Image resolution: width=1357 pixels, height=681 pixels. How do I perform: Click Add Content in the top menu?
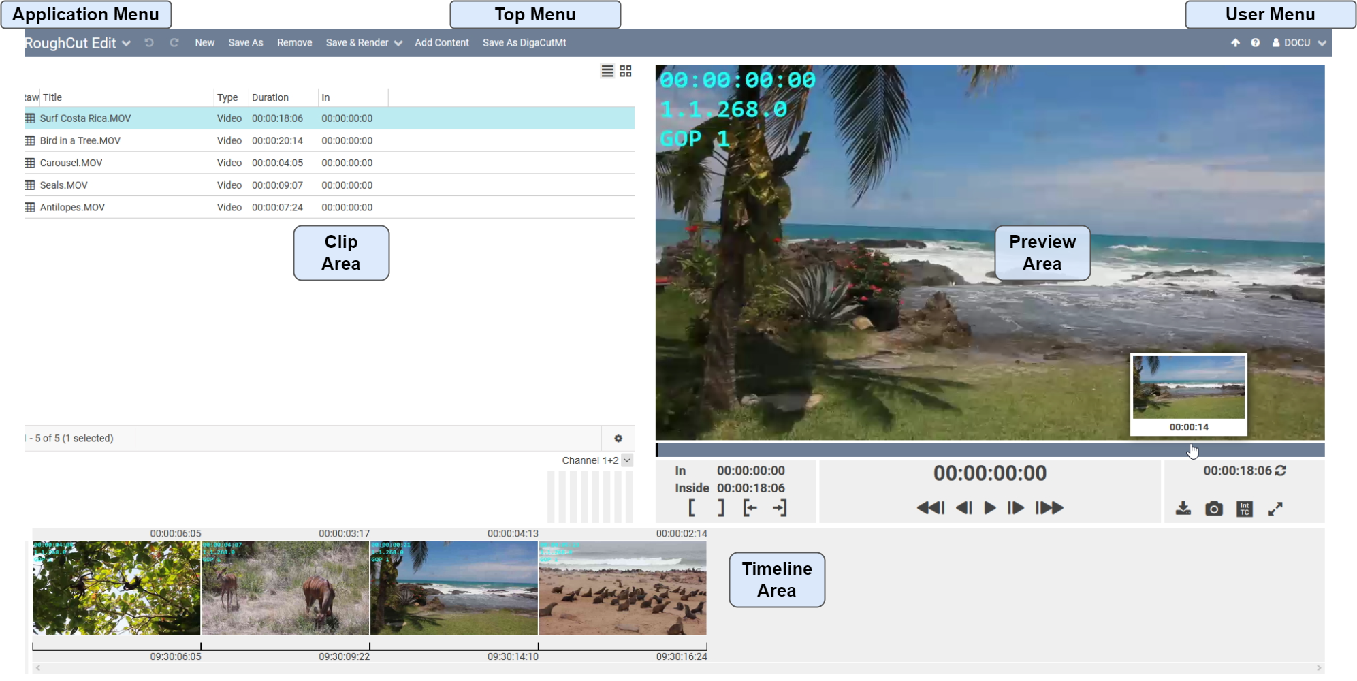coord(441,43)
